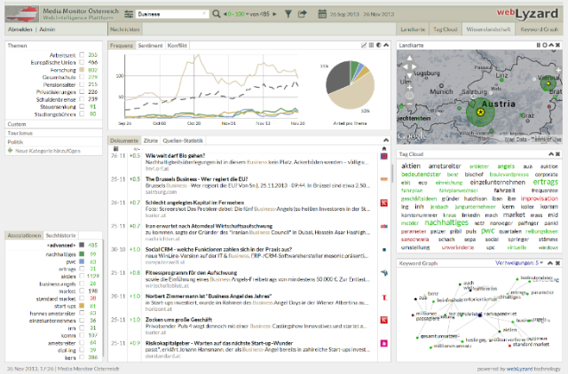Toggle the erträge association checkbox
568x374 pixels.
point(82,269)
